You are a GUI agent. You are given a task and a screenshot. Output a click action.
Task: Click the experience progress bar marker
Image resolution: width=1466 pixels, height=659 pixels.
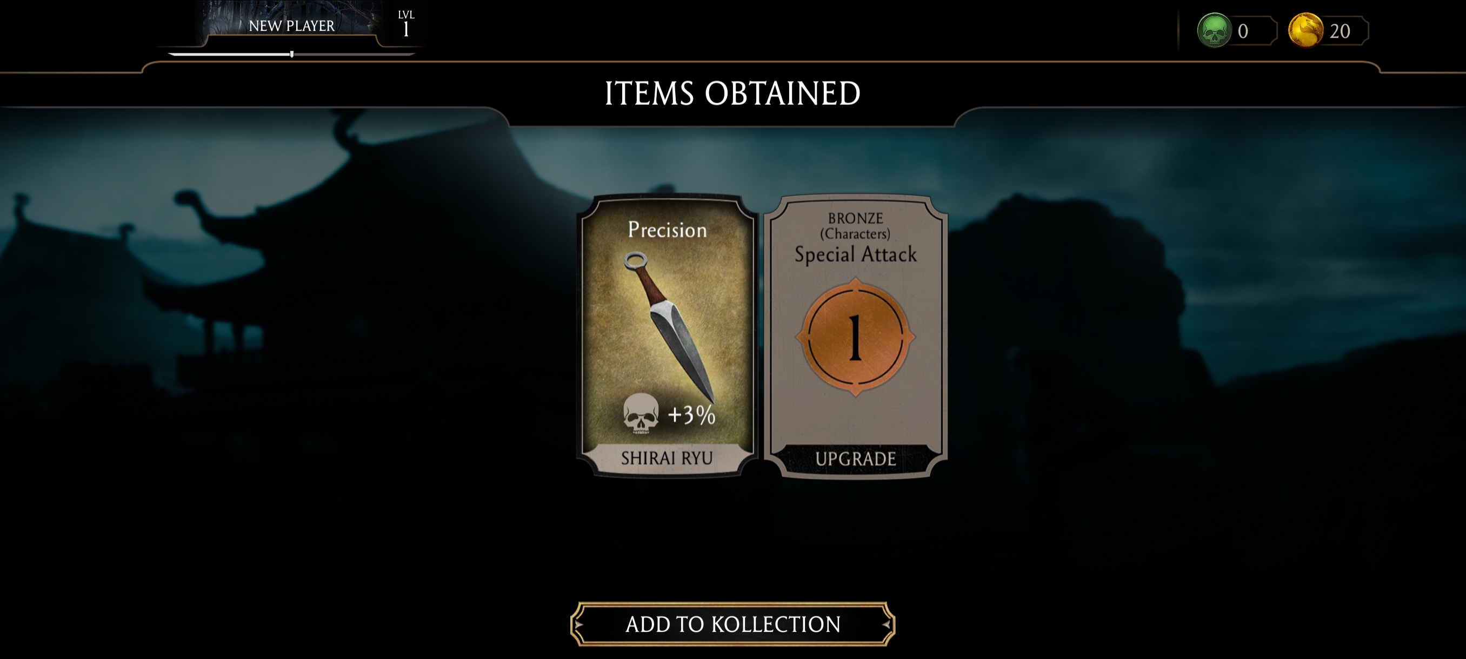click(291, 54)
